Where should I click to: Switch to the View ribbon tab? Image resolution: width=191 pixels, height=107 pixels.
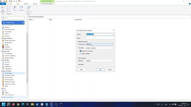pos(18,4)
